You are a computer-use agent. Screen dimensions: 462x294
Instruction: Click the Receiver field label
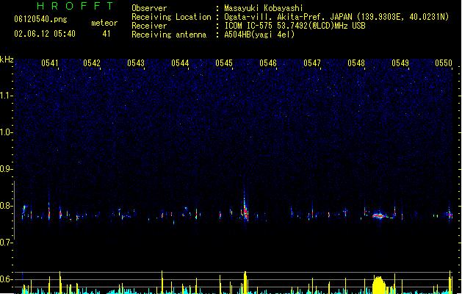[x=149, y=26]
